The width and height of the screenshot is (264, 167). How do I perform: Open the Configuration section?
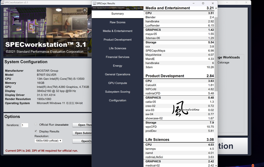click(117, 100)
